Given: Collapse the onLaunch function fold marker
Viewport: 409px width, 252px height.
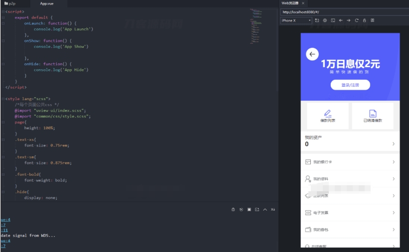Looking at the screenshot, I should tap(3, 23).
